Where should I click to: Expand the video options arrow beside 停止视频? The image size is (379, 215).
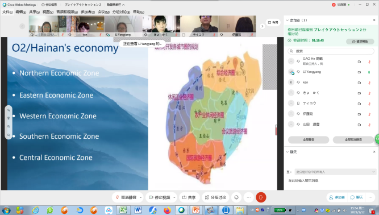tap(174, 197)
